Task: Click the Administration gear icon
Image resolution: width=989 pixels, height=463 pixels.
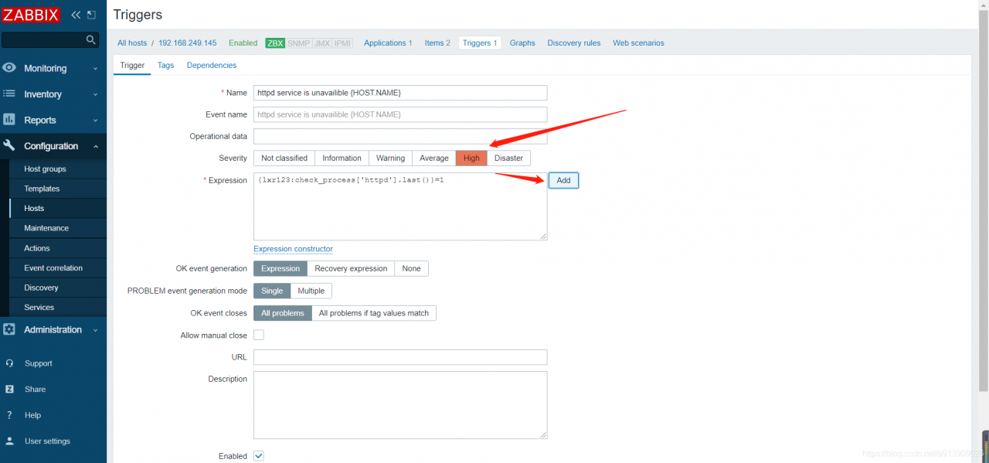Action: pos(9,329)
